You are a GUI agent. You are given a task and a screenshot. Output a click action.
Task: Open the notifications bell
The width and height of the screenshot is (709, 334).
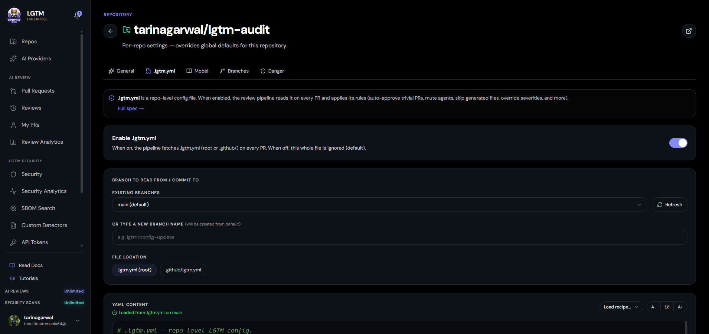tap(78, 15)
